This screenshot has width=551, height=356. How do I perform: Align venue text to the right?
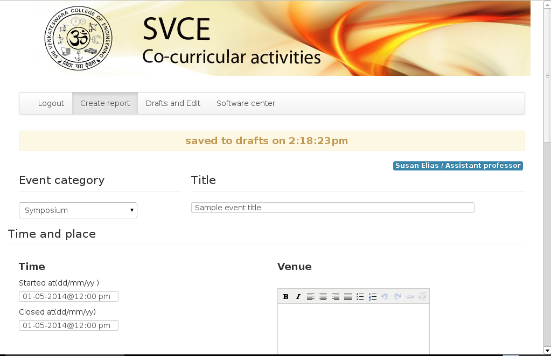coord(335,296)
